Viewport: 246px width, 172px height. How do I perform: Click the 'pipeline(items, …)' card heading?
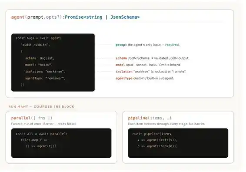click(x=150, y=118)
